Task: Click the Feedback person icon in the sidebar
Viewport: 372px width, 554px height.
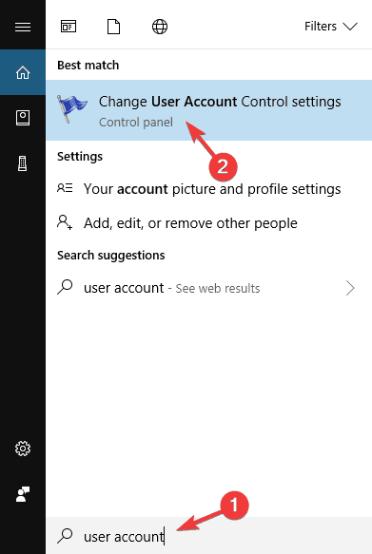Action: coord(23,494)
